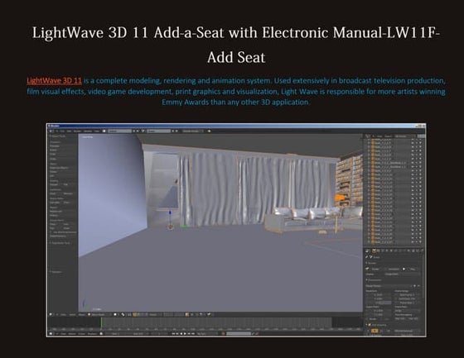
Task: Click the Render image button in properties
Action: point(374,269)
